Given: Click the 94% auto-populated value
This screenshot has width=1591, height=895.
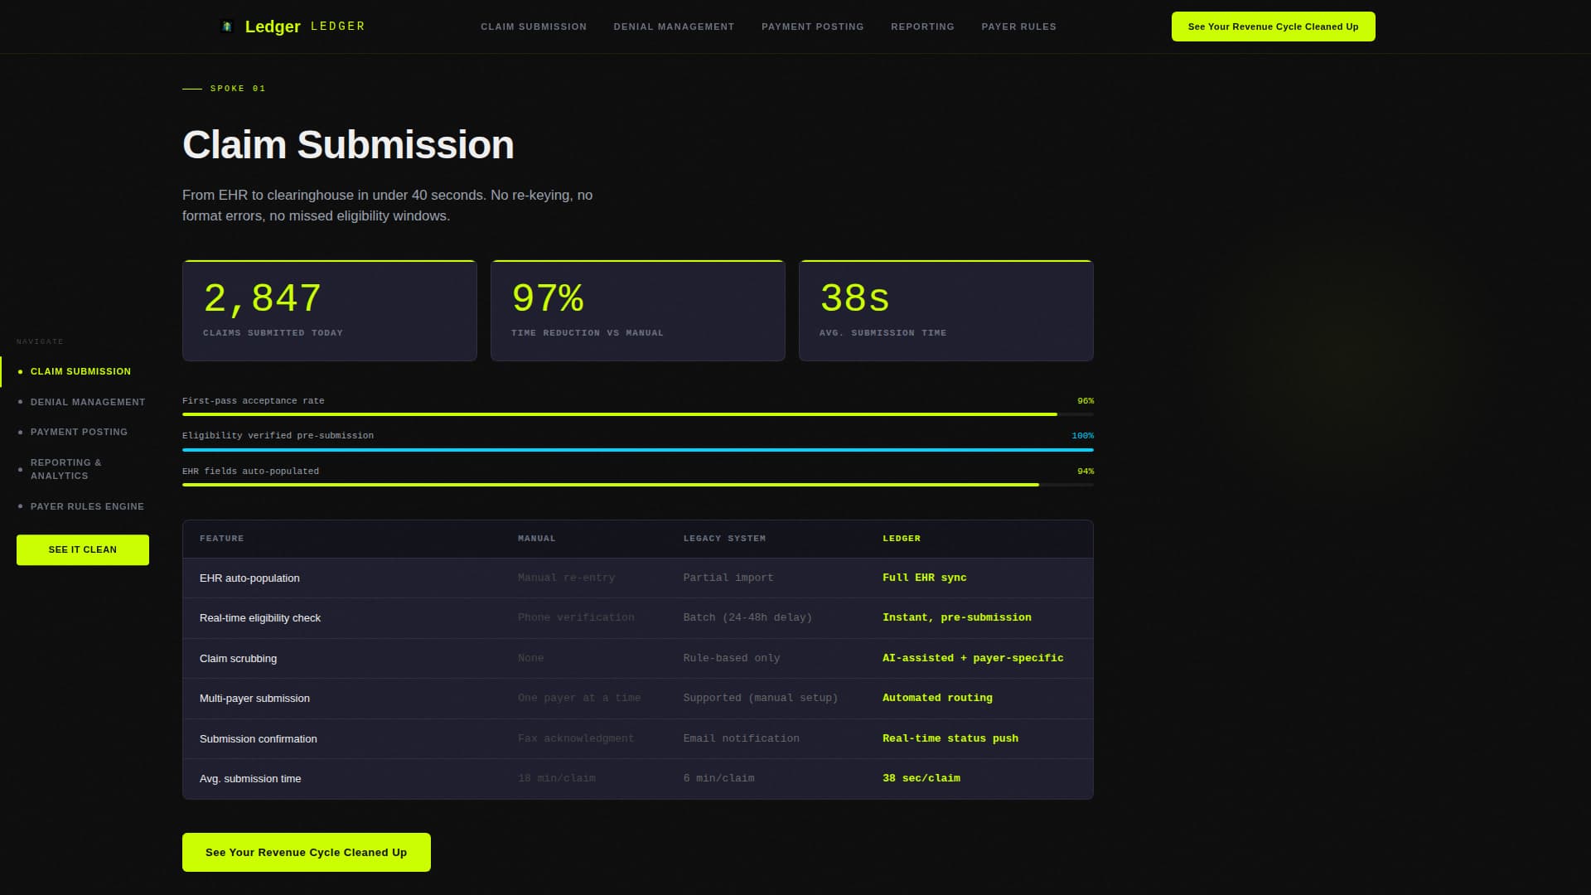Looking at the screenshot, I should (x=1086, y=472).
